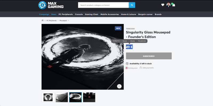Screen dimensions: 213x106
Task: Follow the Mousepad breadcrumb link
Action: 63,21
